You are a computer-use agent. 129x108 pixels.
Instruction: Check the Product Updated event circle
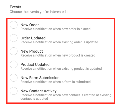(x=14, y=64)
